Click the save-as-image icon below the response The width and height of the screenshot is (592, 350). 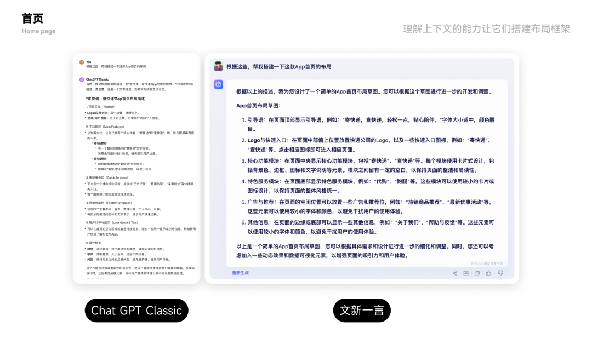coord(466,273)
